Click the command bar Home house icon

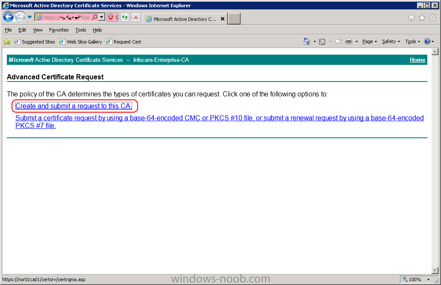(x=306, y=41)
